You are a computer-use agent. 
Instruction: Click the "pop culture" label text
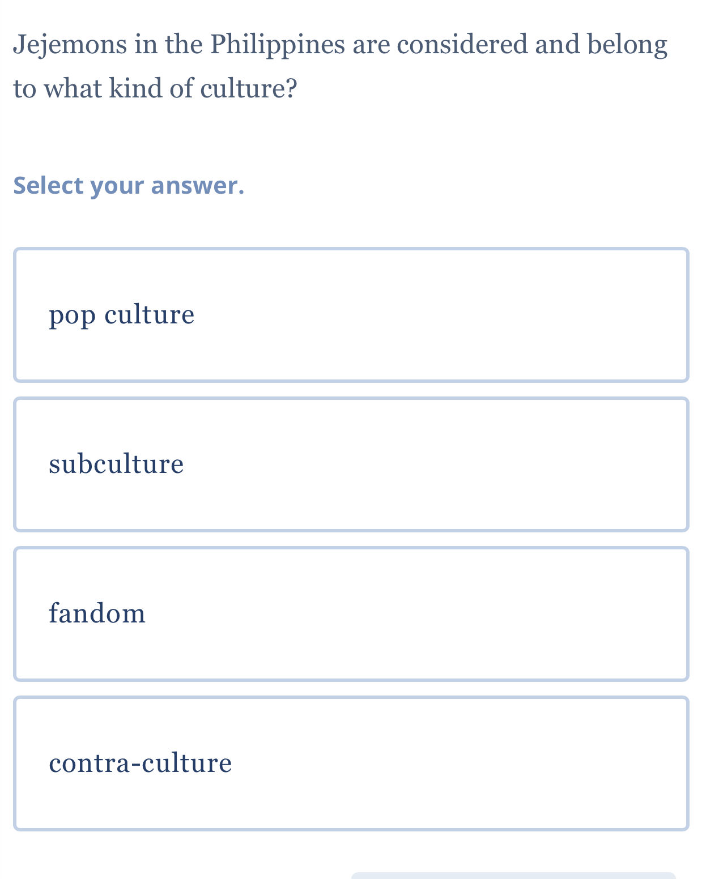(121, 315)
